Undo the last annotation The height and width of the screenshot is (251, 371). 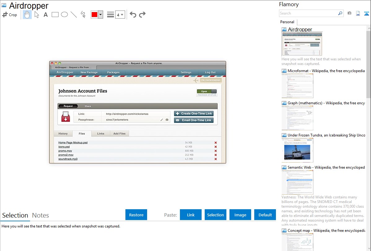tap(133, 15)
